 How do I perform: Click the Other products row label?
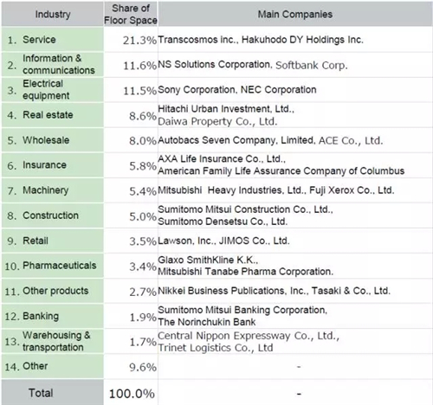click(53, 291)
